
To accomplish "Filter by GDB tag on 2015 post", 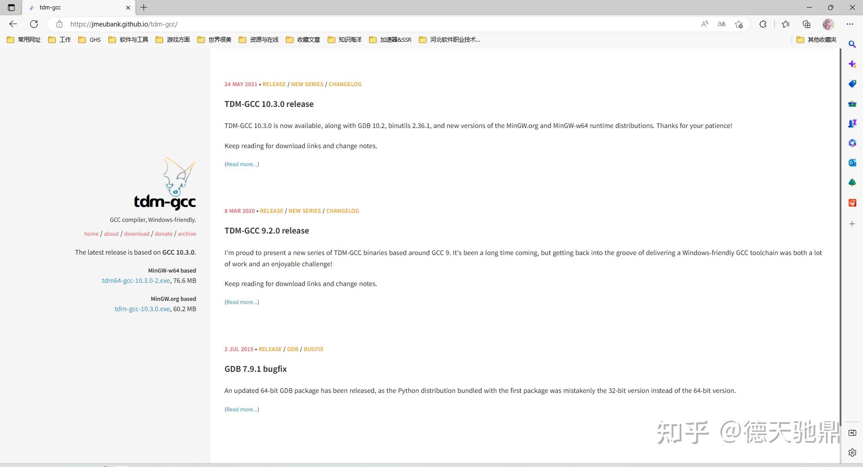I will click(x=293, y=349).
